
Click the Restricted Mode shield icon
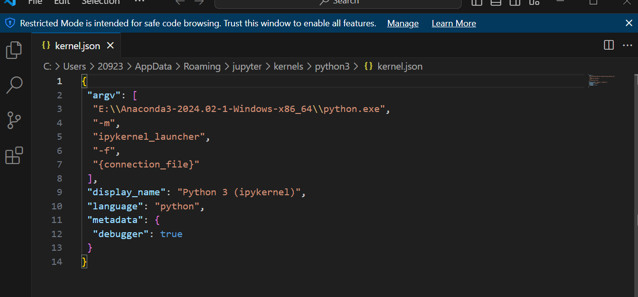[10, 22]
